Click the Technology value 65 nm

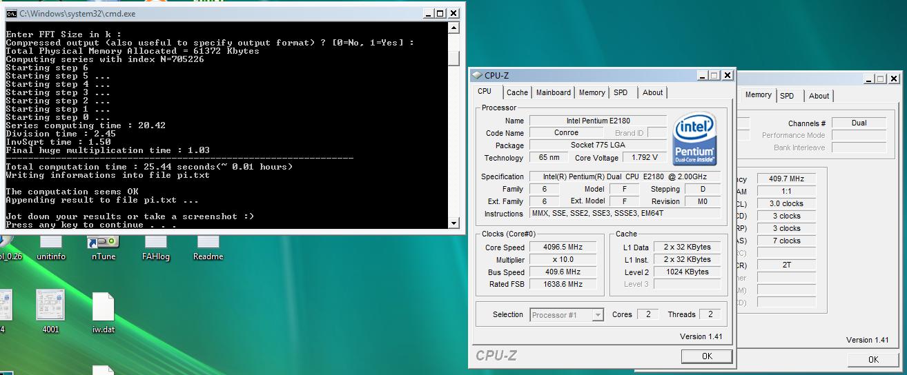tap(549, 158)
